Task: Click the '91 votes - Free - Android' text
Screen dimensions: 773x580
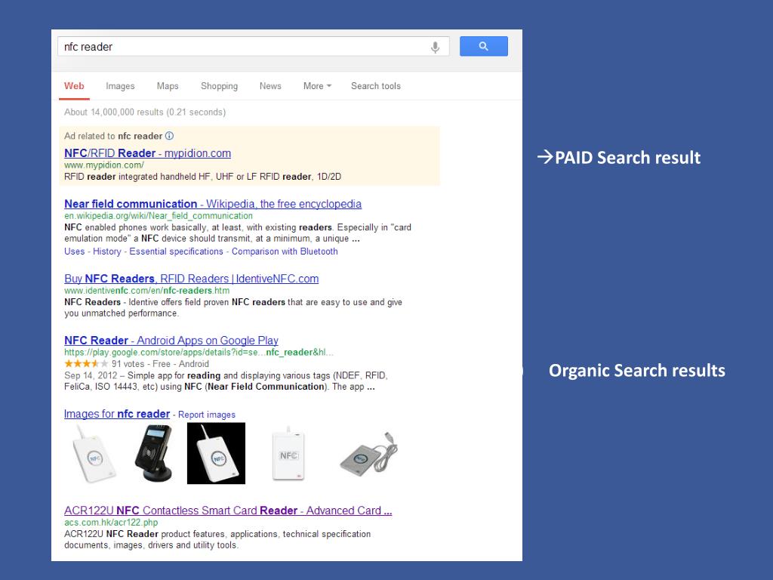Action: point(160,364)
